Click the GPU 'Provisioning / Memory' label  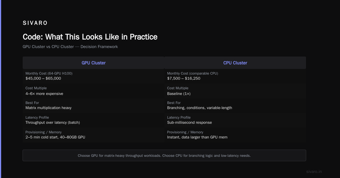[x=43, y=132]
